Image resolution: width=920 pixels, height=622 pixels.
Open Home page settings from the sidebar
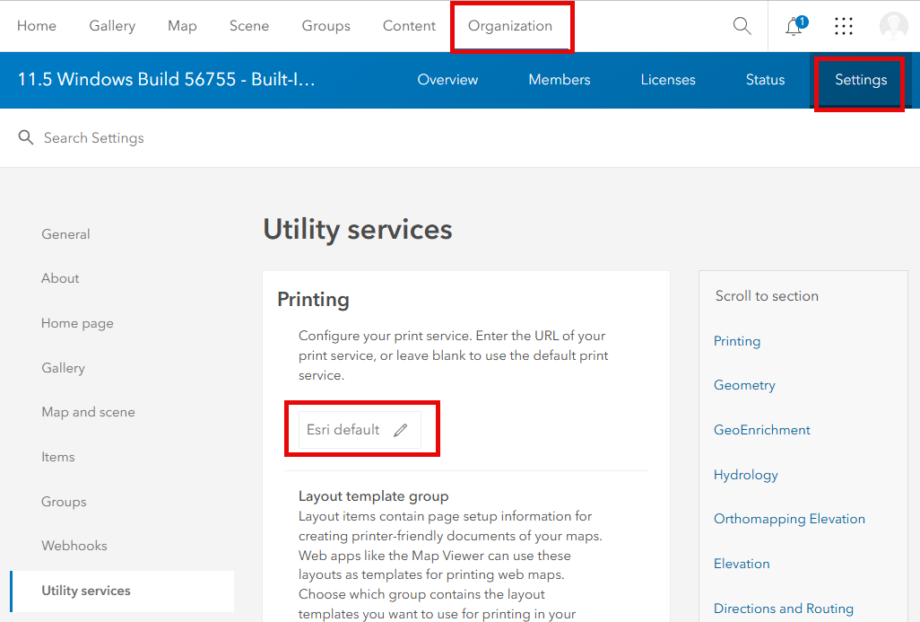click(x=77, y=323)
